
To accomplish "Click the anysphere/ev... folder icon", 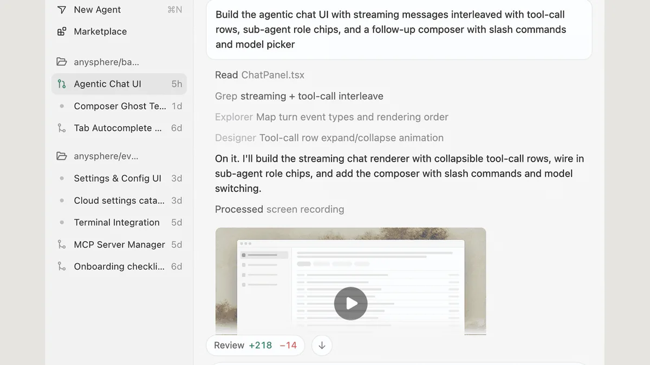I will [x=62, y=156].
